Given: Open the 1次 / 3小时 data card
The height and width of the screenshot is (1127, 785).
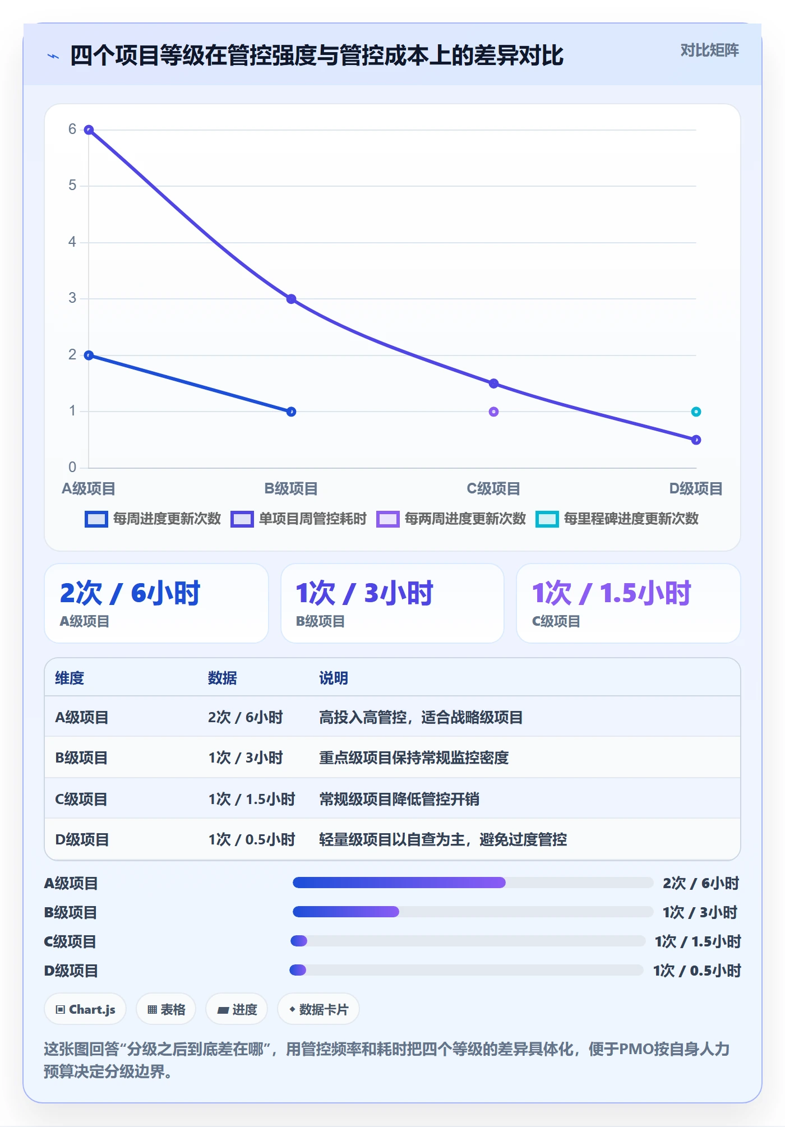Looking at the screenshot, I should (x=392, y=603).
